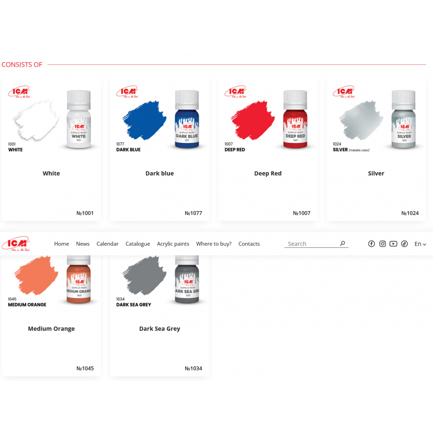The width and height of the screenshot is (433, 433).
Task: Open the TikTok social icon
Action: click(x=404, y=244)
